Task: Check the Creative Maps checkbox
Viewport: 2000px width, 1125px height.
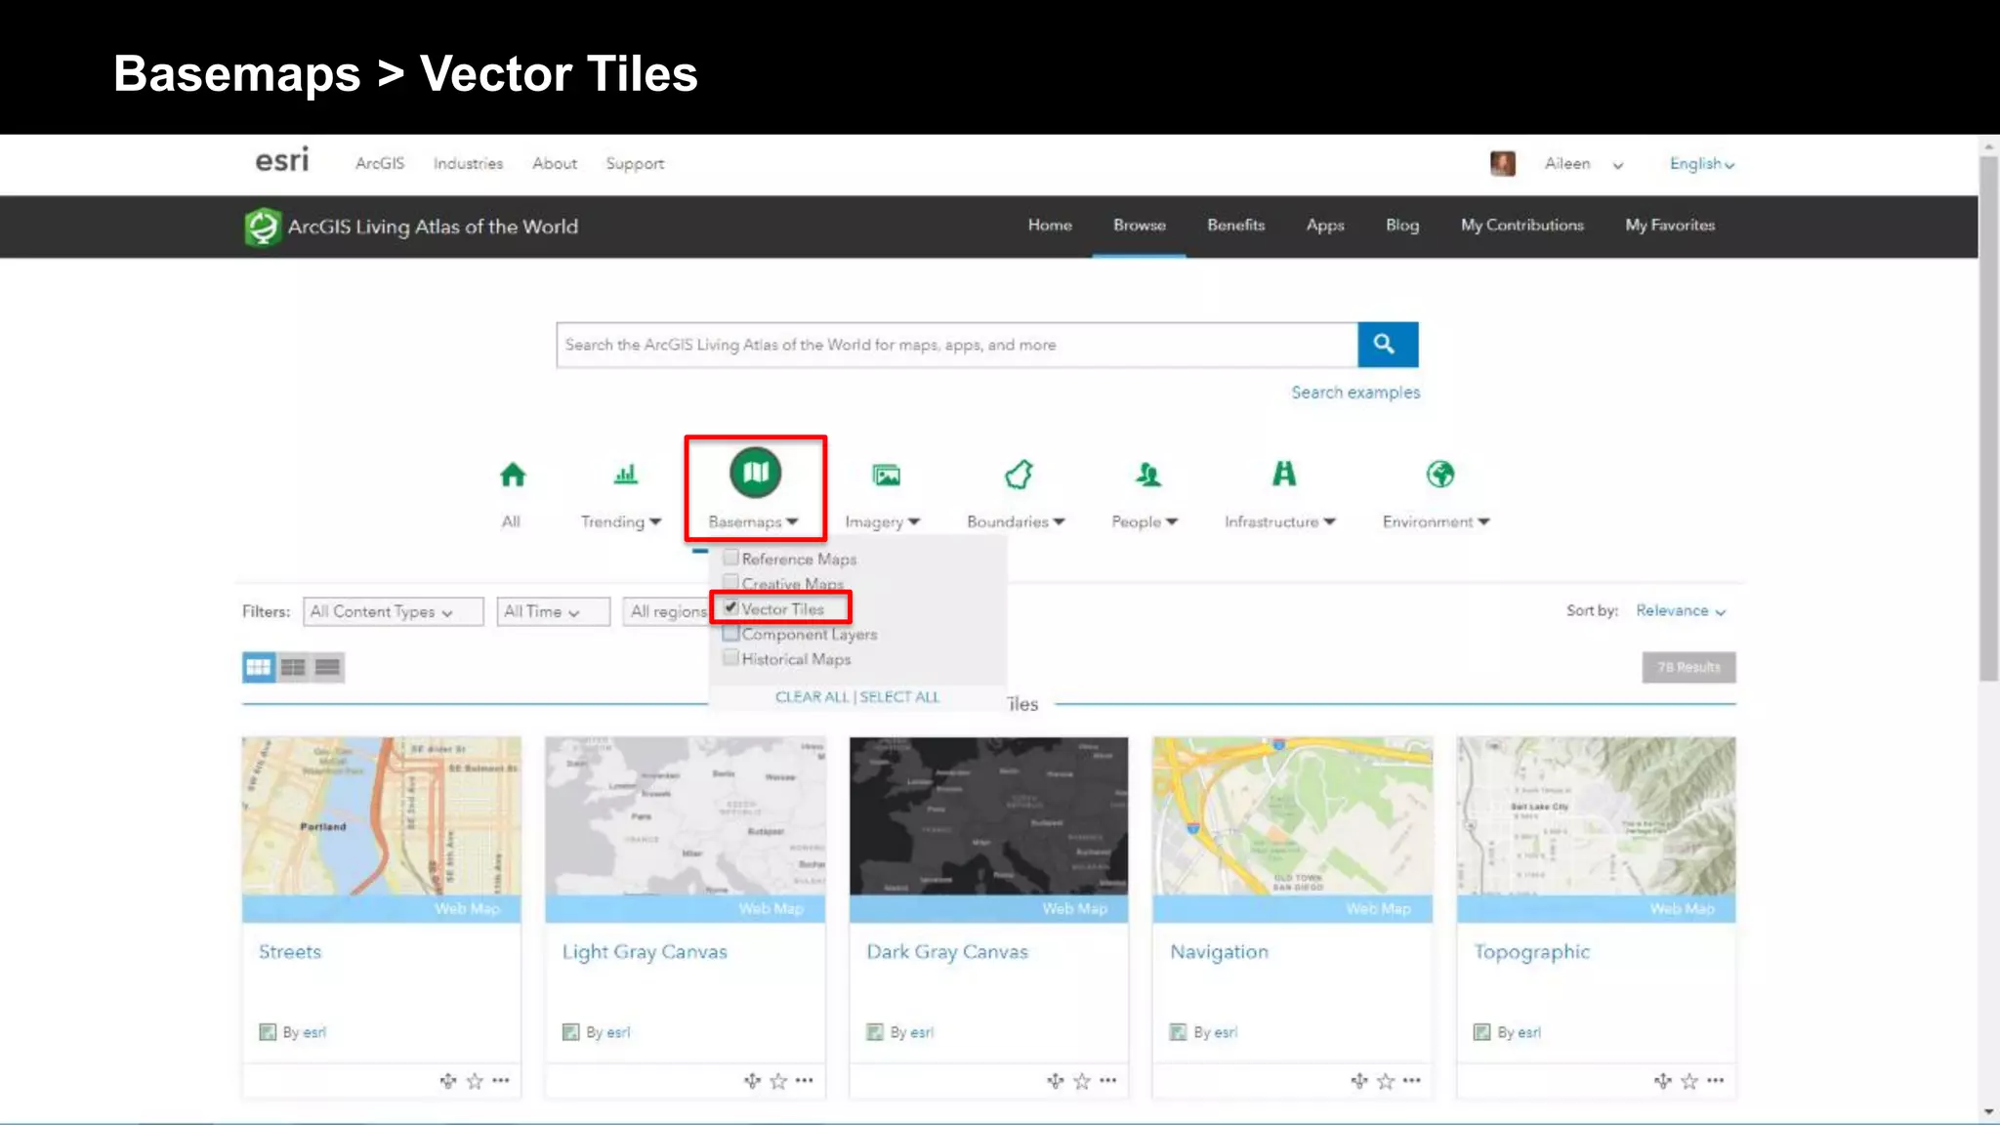Action: click(x=730, y=583)
